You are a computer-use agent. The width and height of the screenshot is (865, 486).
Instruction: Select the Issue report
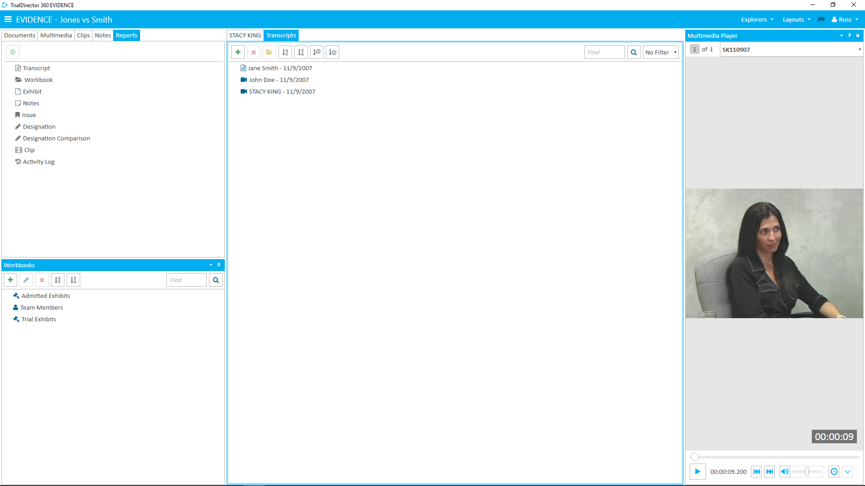pyautogui.click(x=25, y=115)
